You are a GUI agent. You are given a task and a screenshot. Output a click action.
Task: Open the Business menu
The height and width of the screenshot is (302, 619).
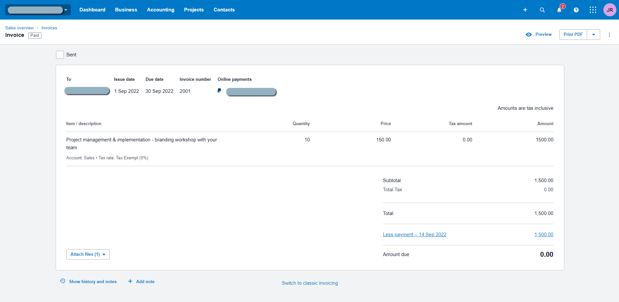[x=126, y=10]
